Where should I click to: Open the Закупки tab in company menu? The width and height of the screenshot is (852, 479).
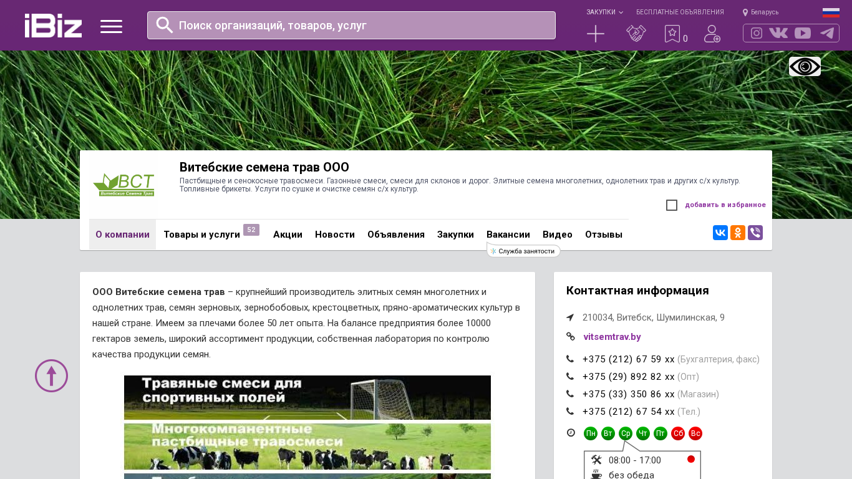tap(455, 235)
